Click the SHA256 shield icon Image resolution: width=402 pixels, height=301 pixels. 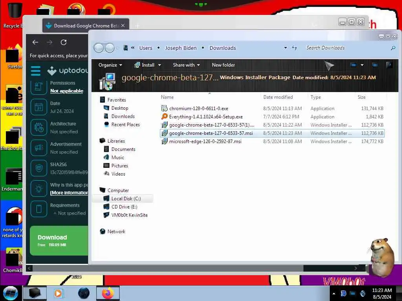pyautogui.click(x=39, y=168)
